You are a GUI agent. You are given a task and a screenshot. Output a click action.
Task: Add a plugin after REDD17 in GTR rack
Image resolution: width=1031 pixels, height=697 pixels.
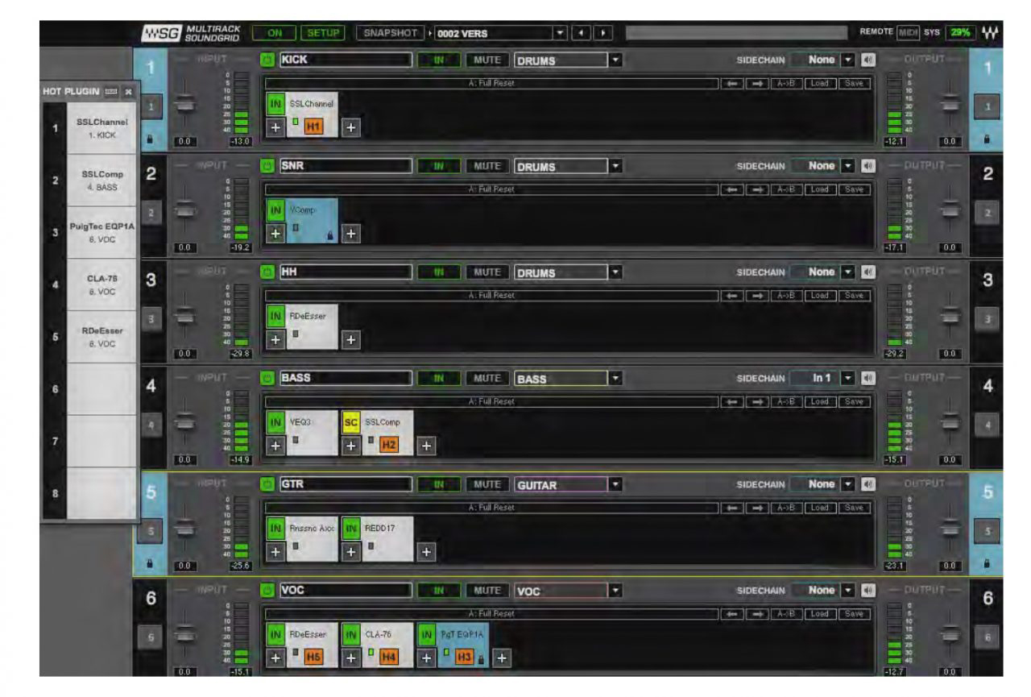(424, 552)
